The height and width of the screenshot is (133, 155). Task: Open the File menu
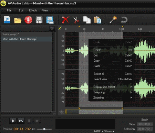pyautogui.click(x=9, y=10)
